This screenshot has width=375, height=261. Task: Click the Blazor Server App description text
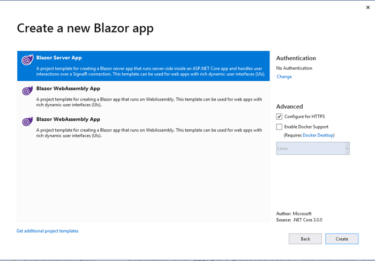coord(151,71)
